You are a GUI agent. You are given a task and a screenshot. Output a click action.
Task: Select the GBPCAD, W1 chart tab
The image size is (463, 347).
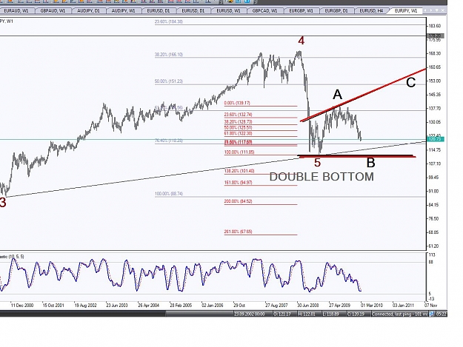[264, 11]
